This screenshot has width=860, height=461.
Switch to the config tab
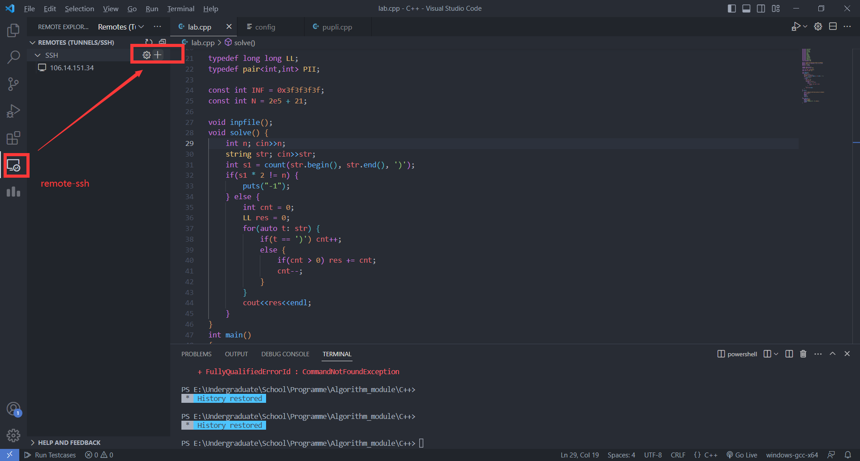coord(270,27)
